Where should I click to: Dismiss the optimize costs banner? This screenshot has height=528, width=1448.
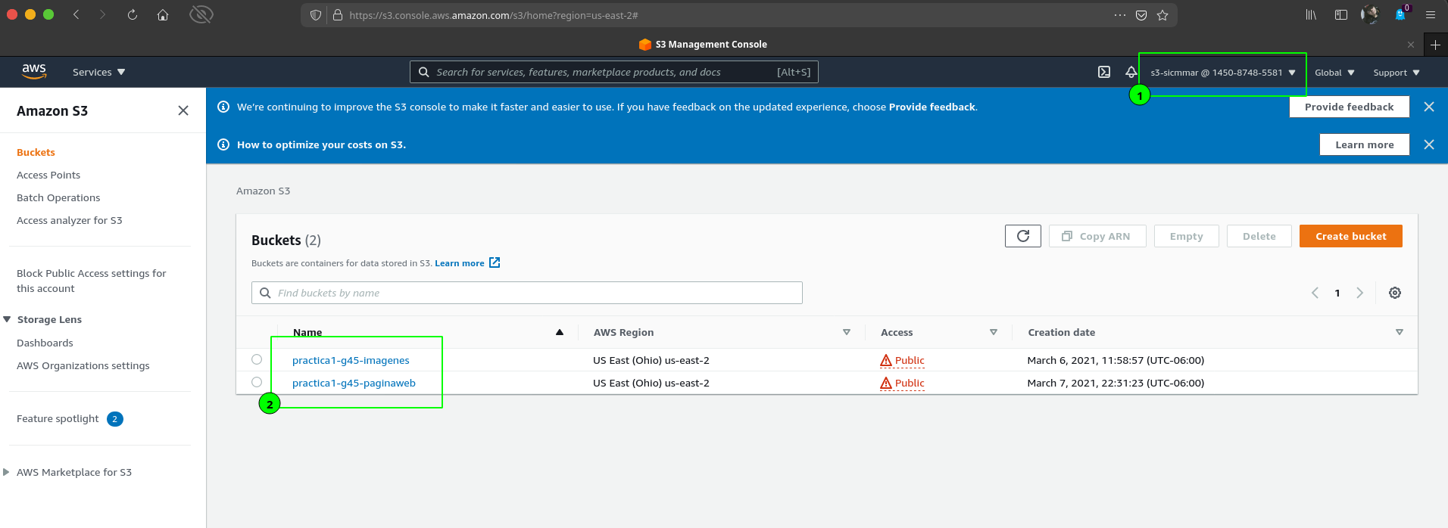(x=1429, y=144)
